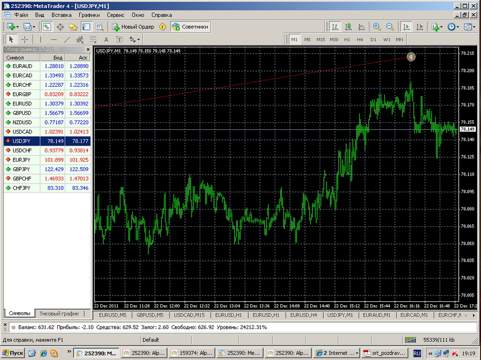Open the profiles dropdown arrow

(x=34, y=27)
